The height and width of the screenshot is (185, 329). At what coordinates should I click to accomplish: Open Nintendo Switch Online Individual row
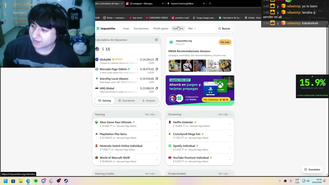tap(126, 147)
